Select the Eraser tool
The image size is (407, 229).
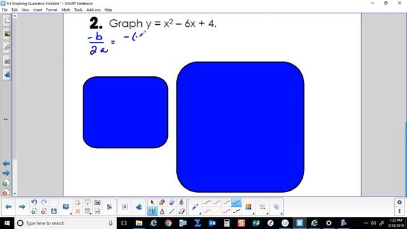181,211
